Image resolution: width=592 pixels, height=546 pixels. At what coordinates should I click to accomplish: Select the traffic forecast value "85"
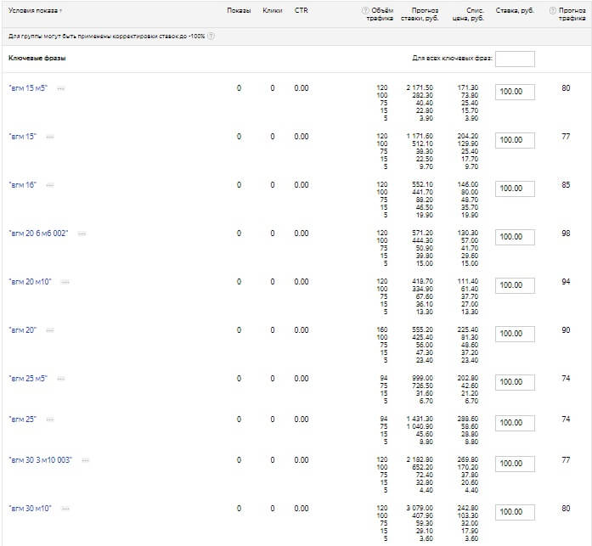[x=566, y=185]
